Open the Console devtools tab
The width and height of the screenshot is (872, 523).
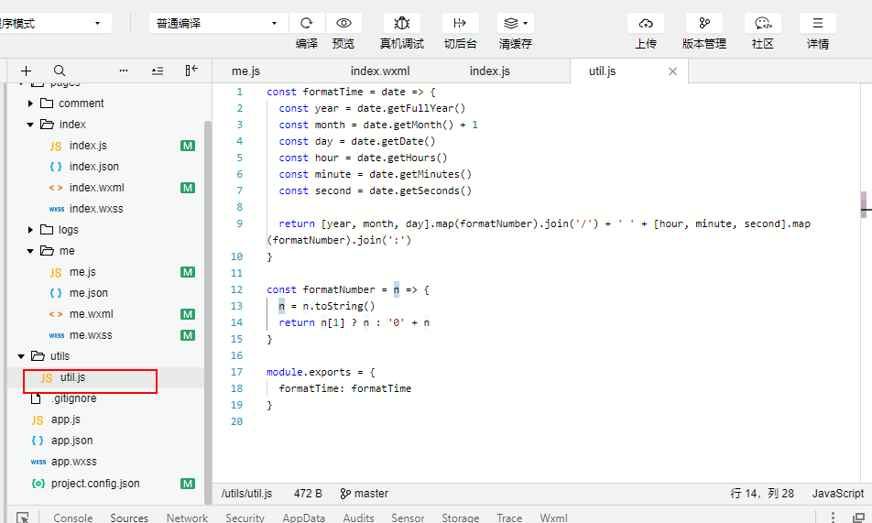tap(73, 518)
